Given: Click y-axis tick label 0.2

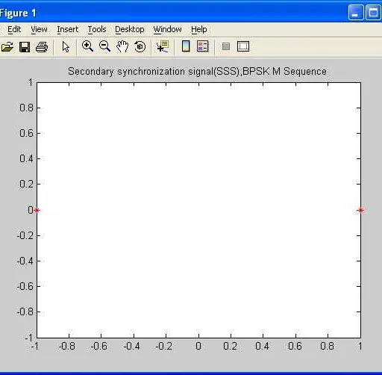Looking at the screenshot, I should click(26, 184).
